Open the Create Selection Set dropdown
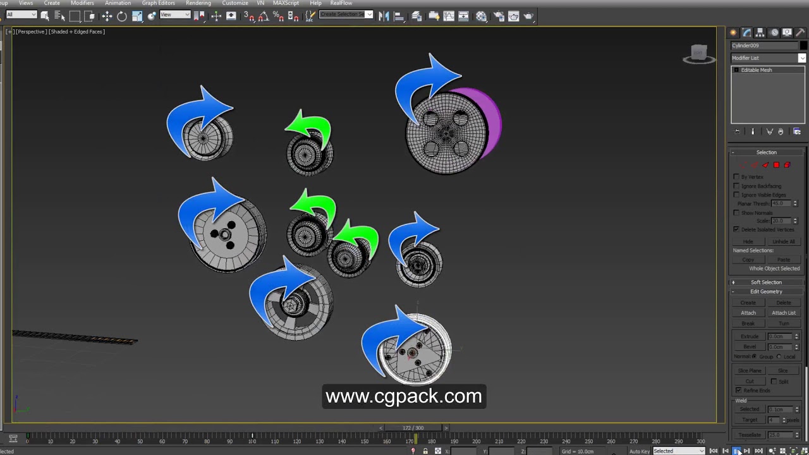 (x=346, y=14)
